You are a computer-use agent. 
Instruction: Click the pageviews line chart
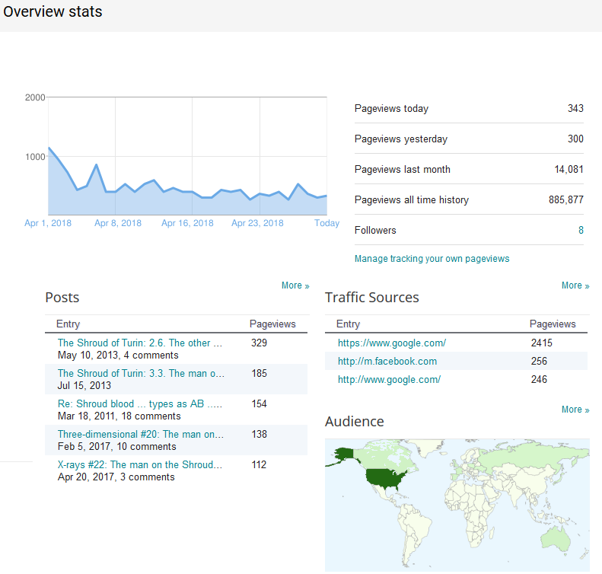point(187,156)
